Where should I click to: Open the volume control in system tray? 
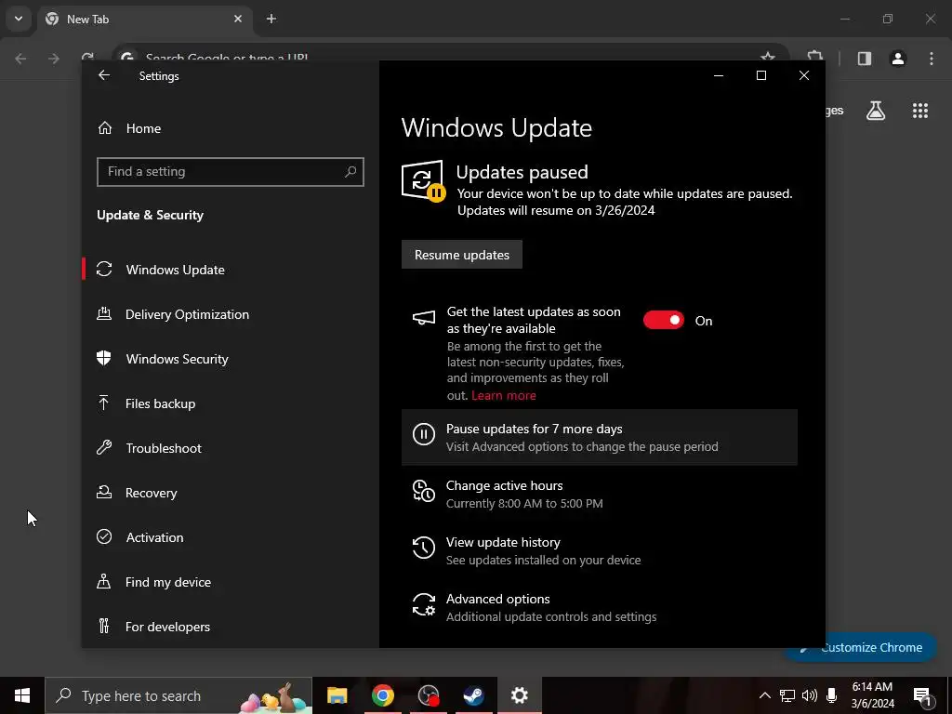810,695
